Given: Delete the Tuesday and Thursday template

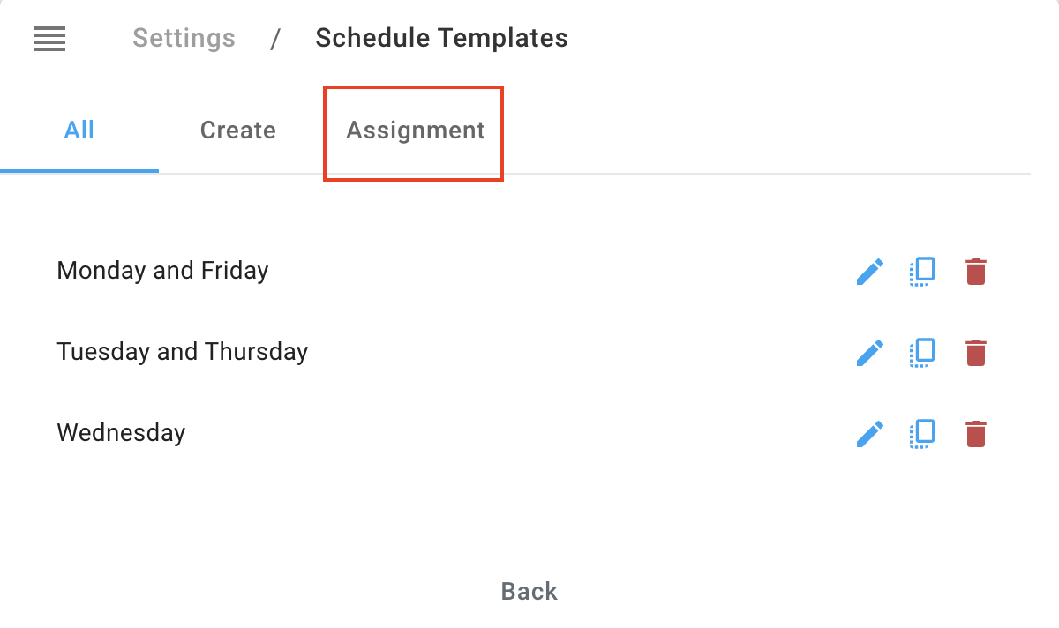Looking at the screenshot, I should click(975, 353).
